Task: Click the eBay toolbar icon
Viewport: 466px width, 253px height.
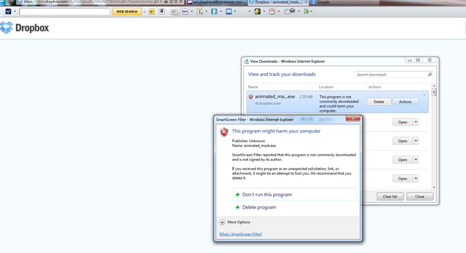Action: [x=152, y=12]
